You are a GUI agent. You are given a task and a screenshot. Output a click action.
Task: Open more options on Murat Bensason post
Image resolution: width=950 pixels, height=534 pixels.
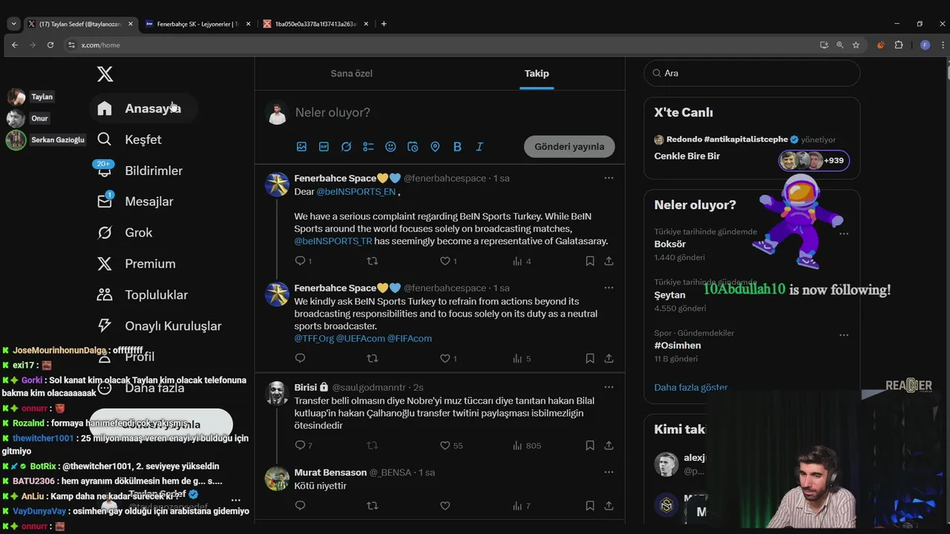coord(609,472)
